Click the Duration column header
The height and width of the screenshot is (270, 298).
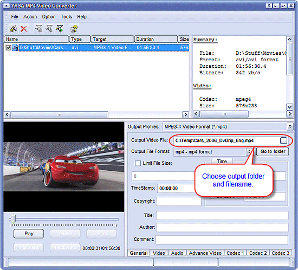[156, 39]
